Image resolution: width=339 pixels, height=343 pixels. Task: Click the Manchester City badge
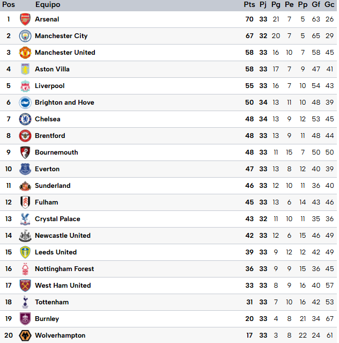tap(25, 36)
